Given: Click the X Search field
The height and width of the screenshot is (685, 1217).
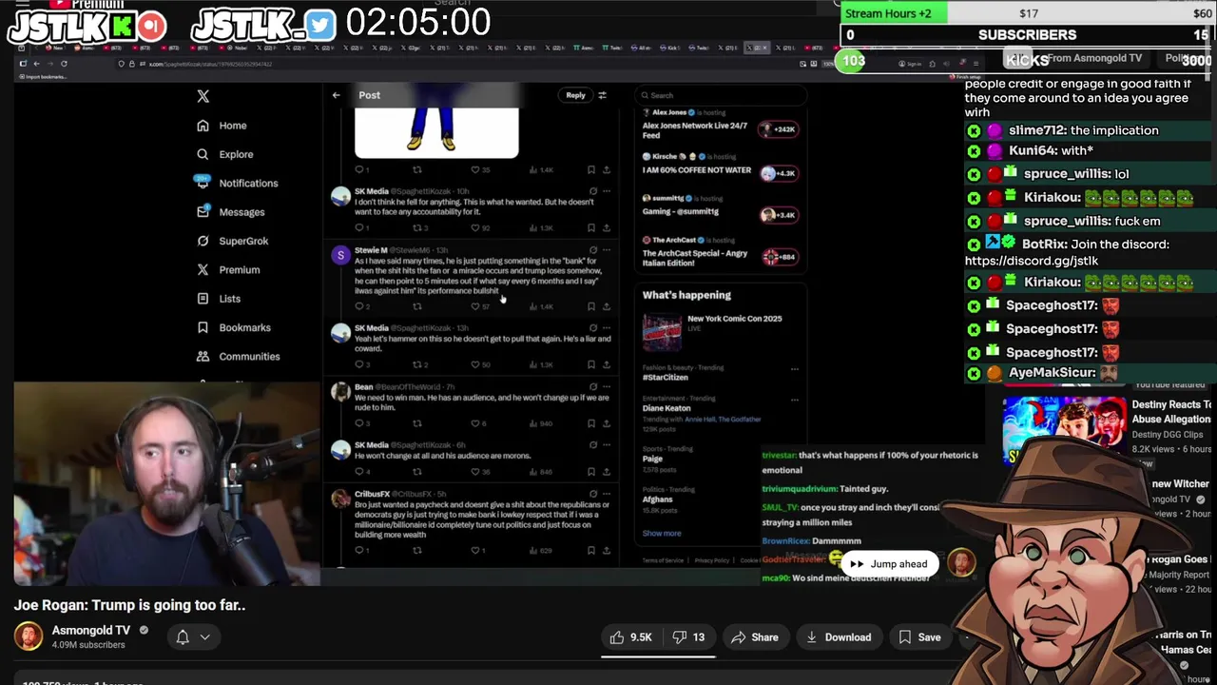Looking at the screenshot, I should pyautogui.click(x=721, y=95).
